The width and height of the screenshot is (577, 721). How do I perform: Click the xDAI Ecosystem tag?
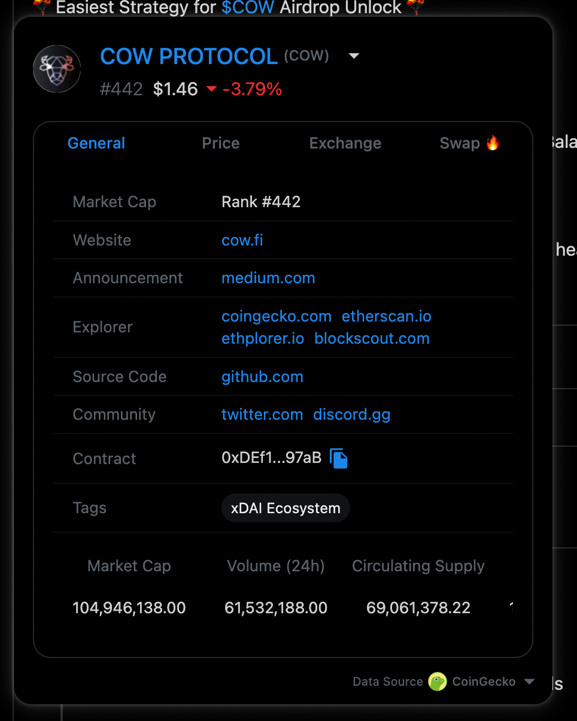(286, 508)
